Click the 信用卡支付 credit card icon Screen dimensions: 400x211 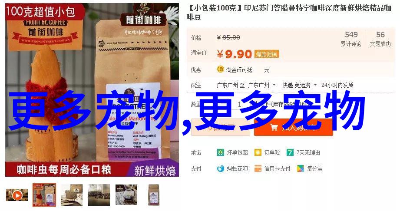pyautogui.click(x=258, y=168)
